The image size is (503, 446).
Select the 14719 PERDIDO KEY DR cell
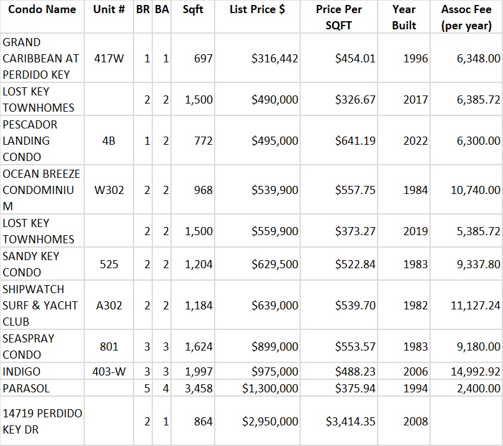click(41, 421)
